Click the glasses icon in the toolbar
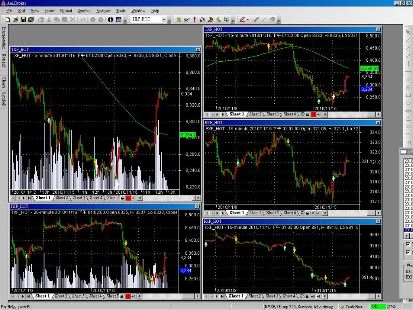The image size is (413, 310). (187, 19)
